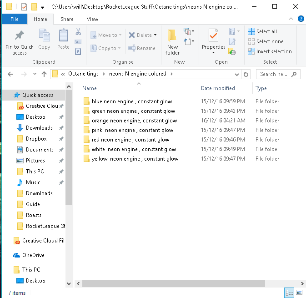306x298 pixels.
Task: Click the Properties checkmark icon
Action: pos(213,35)
